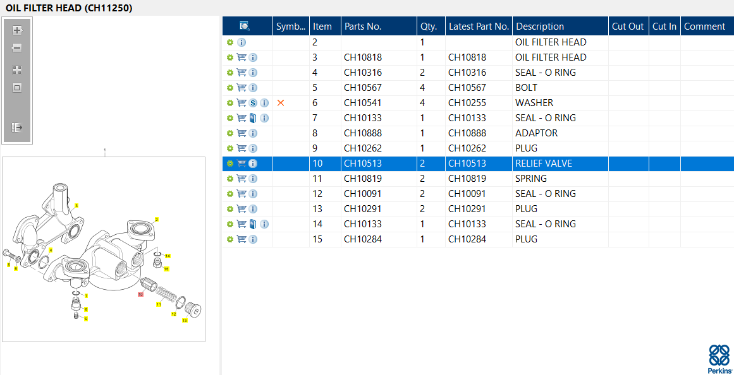
Task: Add item 15 PLUG to cart
Action: [242, 239]
